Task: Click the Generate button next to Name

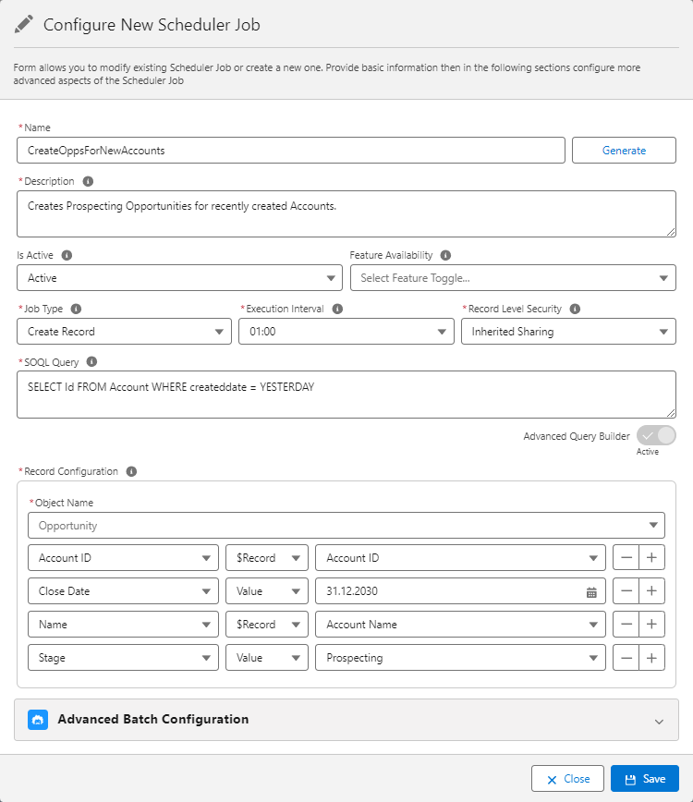Action: [x=624, y=150]
